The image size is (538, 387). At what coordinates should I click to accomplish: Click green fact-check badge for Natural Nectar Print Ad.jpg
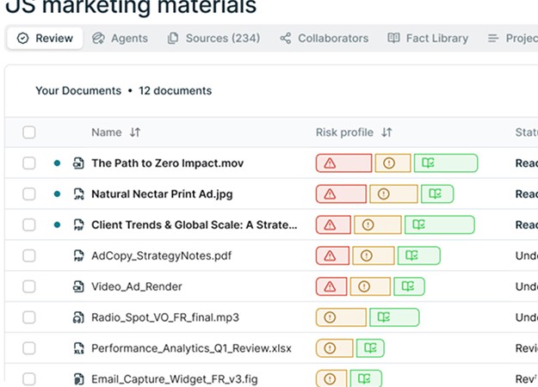(x=437, y=194)
